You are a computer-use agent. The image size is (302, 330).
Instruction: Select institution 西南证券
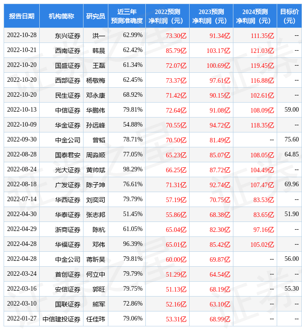pos(68,51)
